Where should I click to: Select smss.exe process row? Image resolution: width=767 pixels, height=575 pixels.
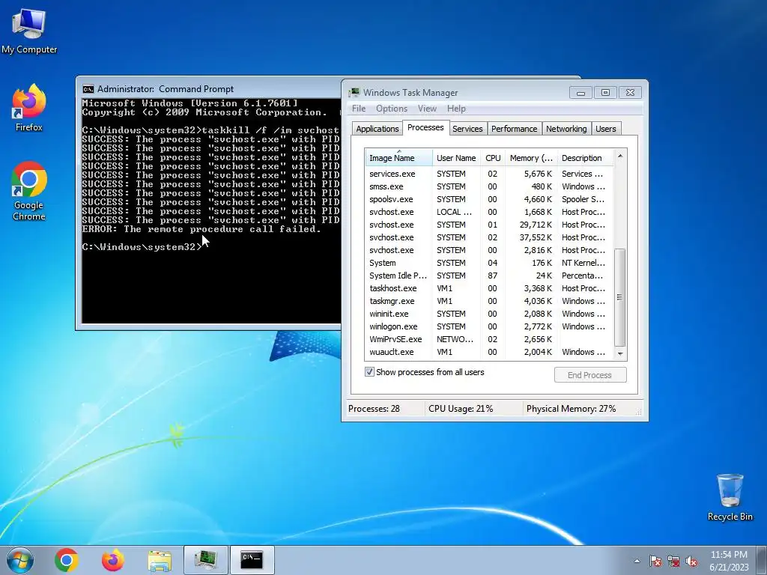488,186
